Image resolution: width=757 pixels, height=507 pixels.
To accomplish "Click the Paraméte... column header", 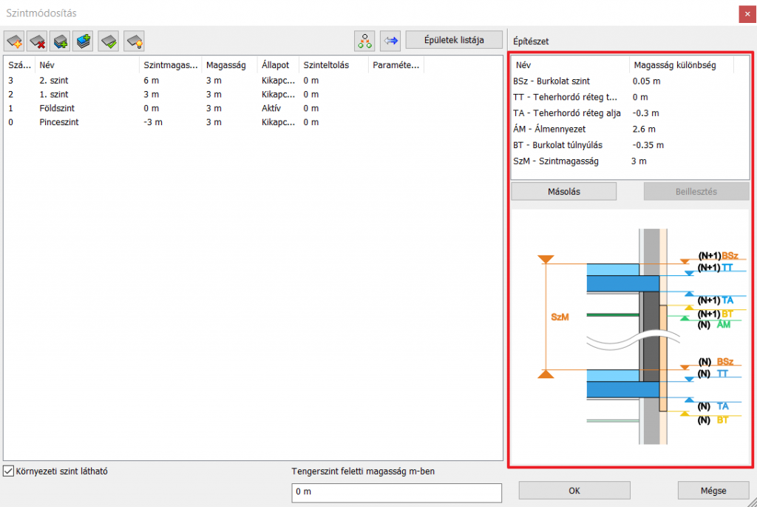I will [x=396, y=65].
